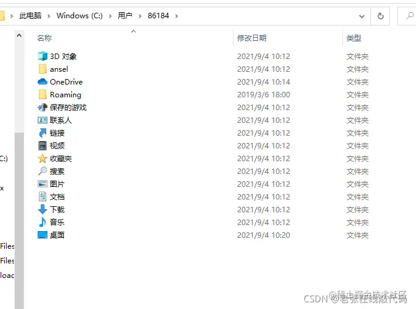
Task: Select the Roaming folder name
Action: (66, 95)
